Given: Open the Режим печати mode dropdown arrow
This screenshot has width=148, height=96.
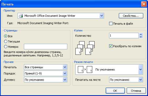Looking at the screenshot, I should tap(141, 70).
